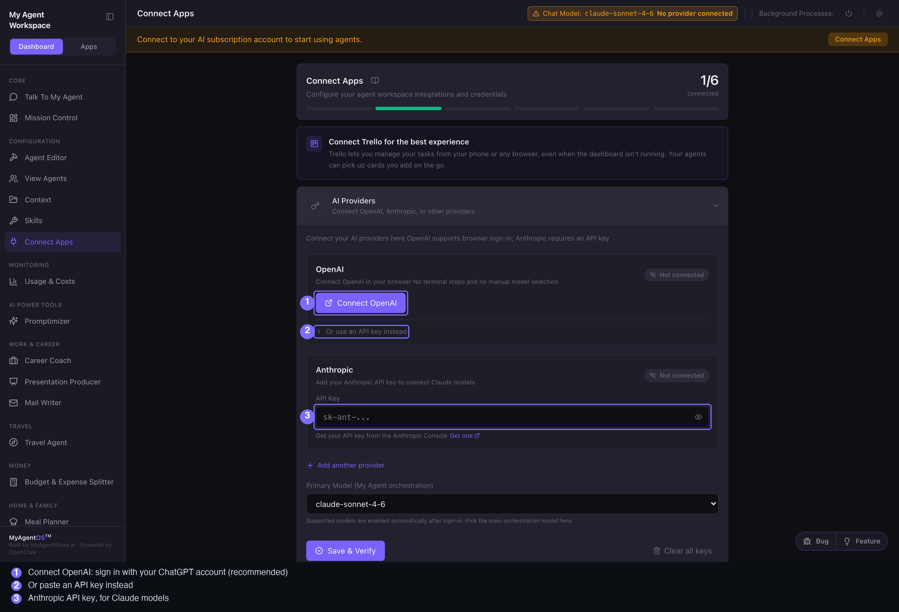
Task: Collapse the AI Providers section chevron
Action: tap(716, 206)
